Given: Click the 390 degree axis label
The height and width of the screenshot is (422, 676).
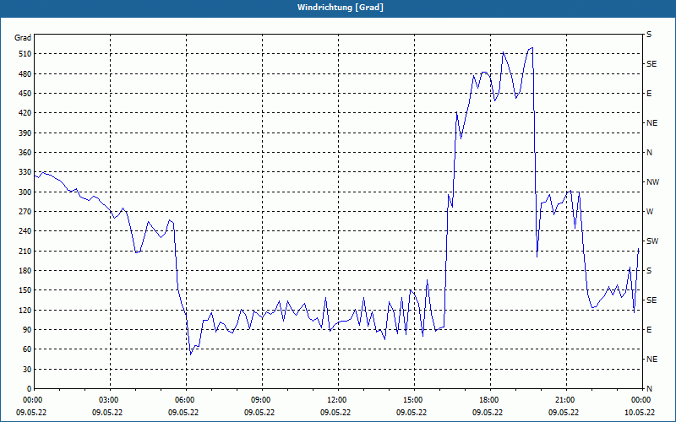Looking at the screenshot, I should point(25,133).
